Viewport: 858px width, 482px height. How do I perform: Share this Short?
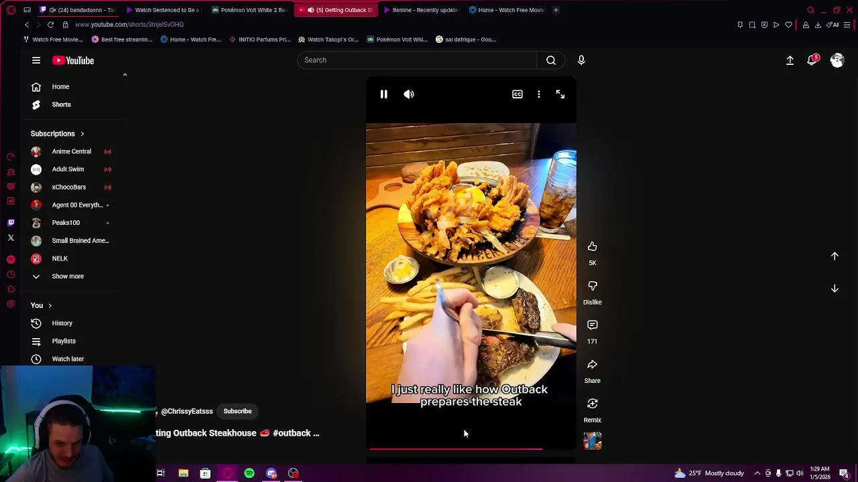593,365
